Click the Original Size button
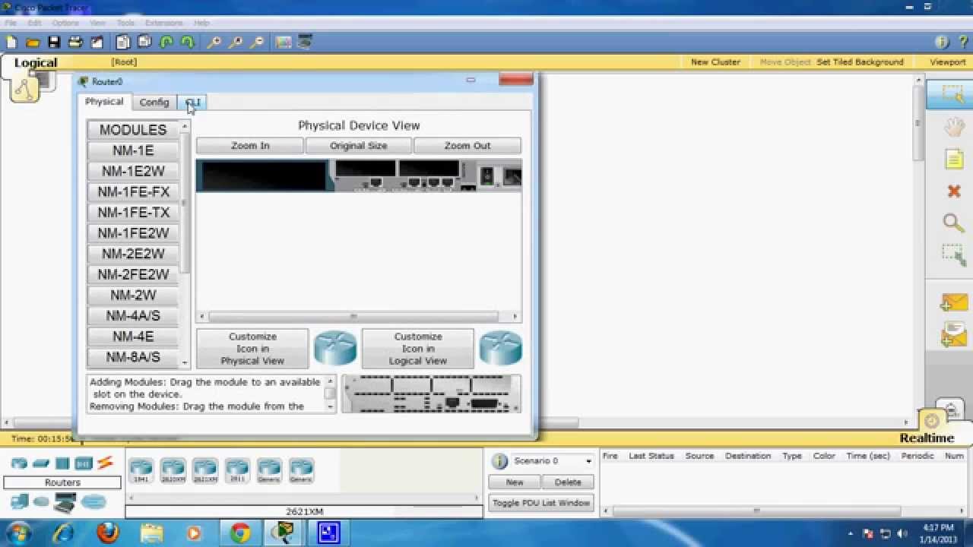Viewport: 973px width, 547px height. [359, 146]
